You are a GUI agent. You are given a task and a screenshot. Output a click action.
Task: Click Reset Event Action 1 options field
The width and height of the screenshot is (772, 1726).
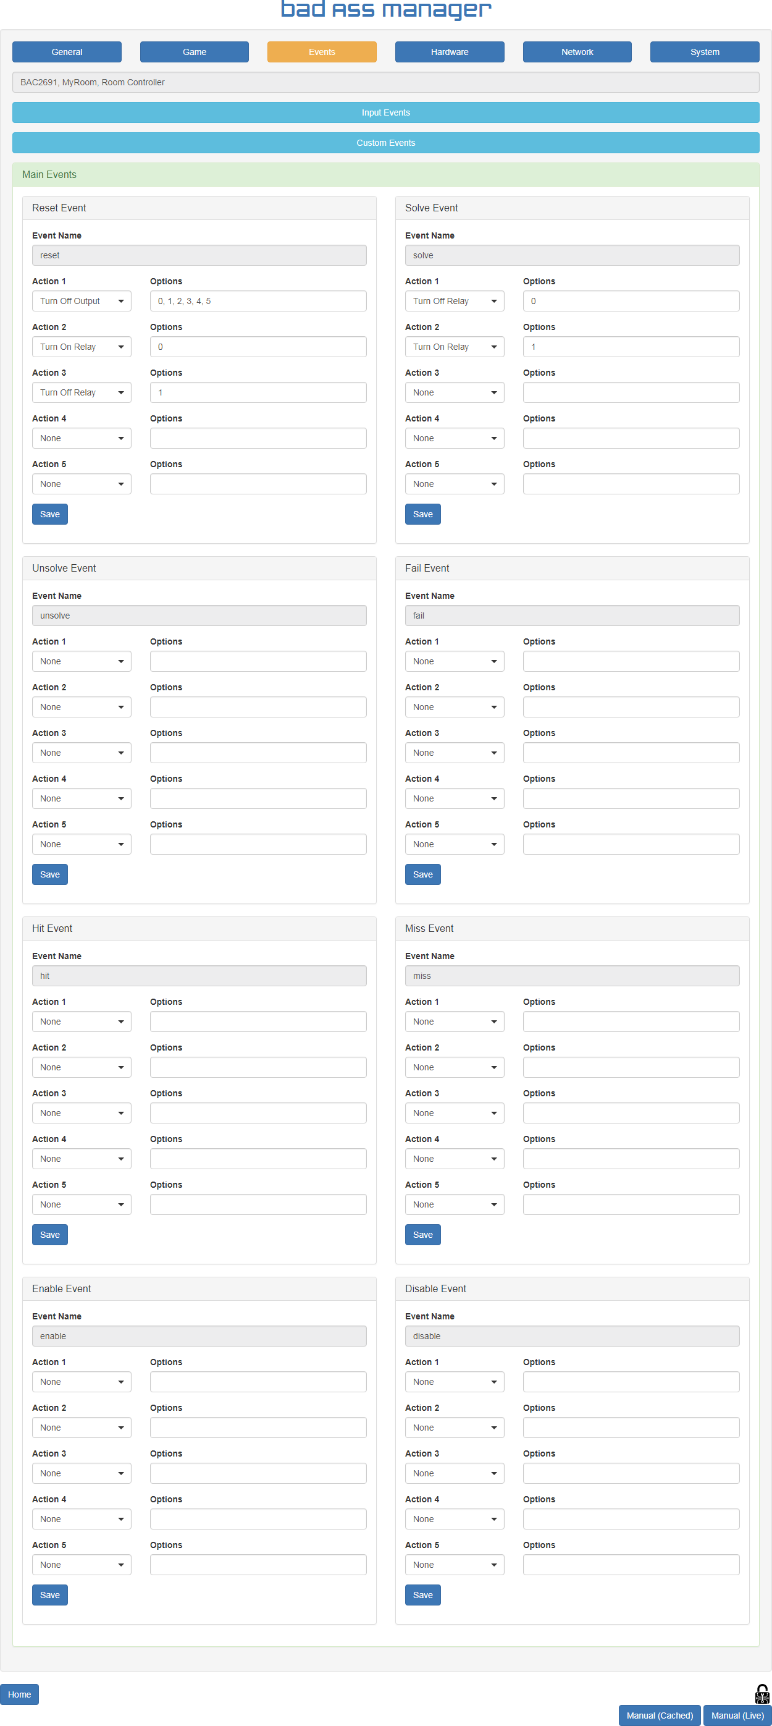(x=258, y=301)
